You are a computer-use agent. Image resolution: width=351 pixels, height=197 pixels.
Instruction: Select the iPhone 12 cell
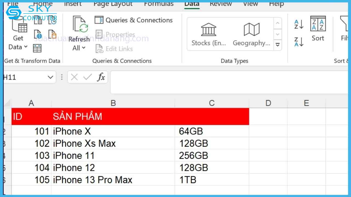(113, 167)
